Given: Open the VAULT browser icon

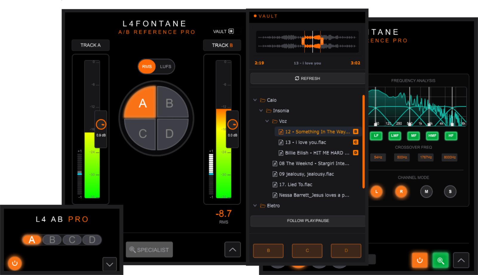Looking at the screenshot, I should point(231,31).
